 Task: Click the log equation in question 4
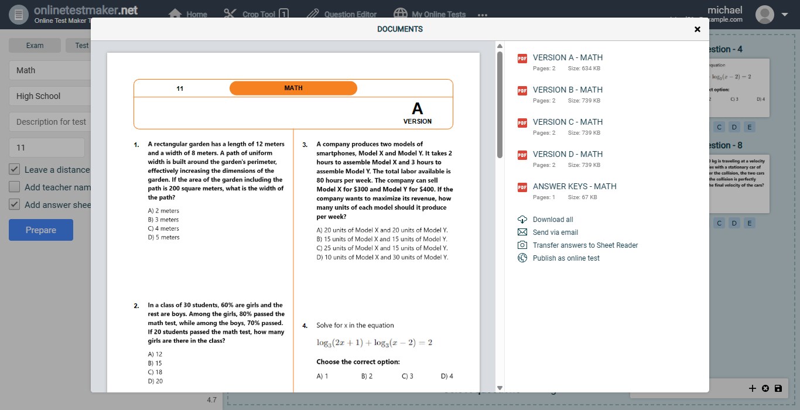(x=375, y=343)
